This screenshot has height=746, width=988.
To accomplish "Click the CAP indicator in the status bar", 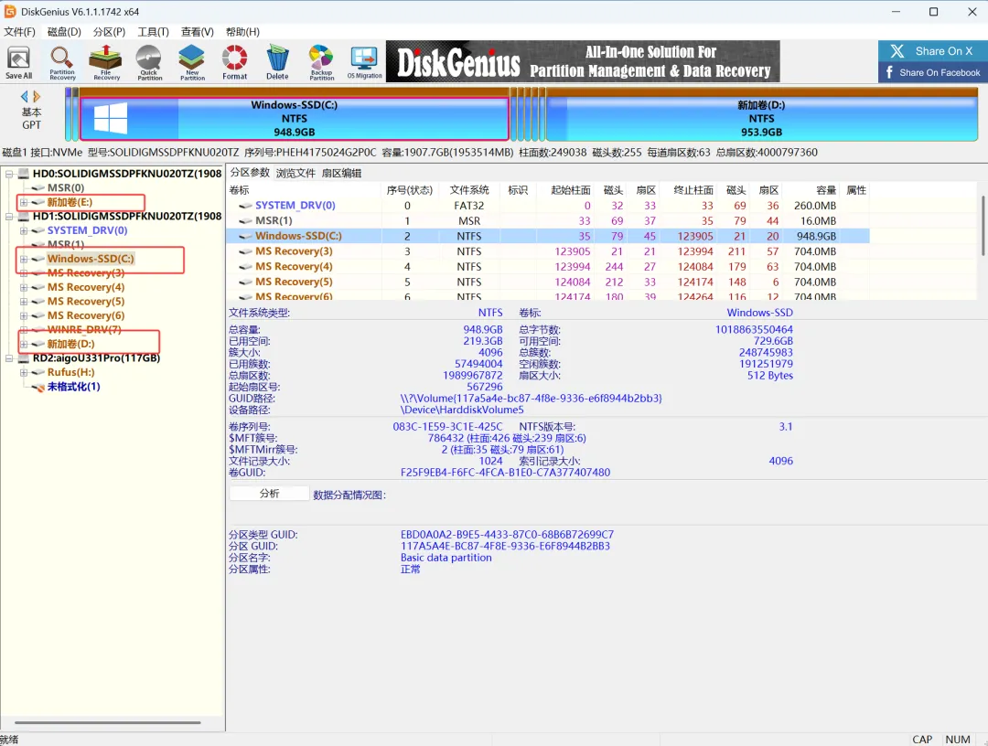I will coord(922,740).
